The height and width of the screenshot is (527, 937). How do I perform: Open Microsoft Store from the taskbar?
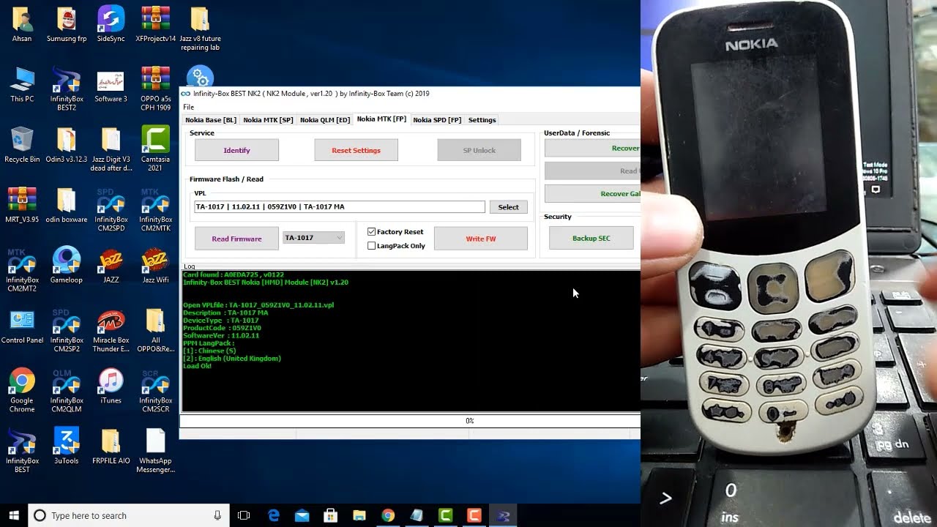coord(331,515)
